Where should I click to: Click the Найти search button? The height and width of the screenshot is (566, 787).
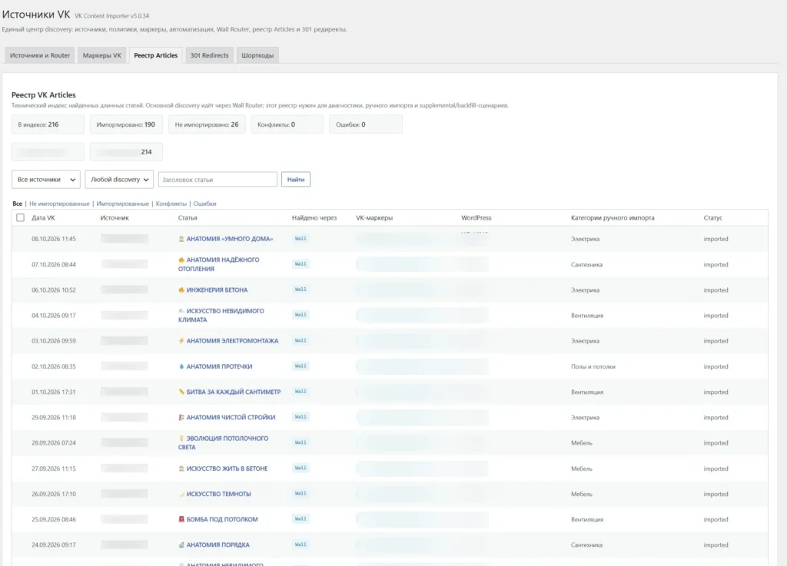coord(296,180)
